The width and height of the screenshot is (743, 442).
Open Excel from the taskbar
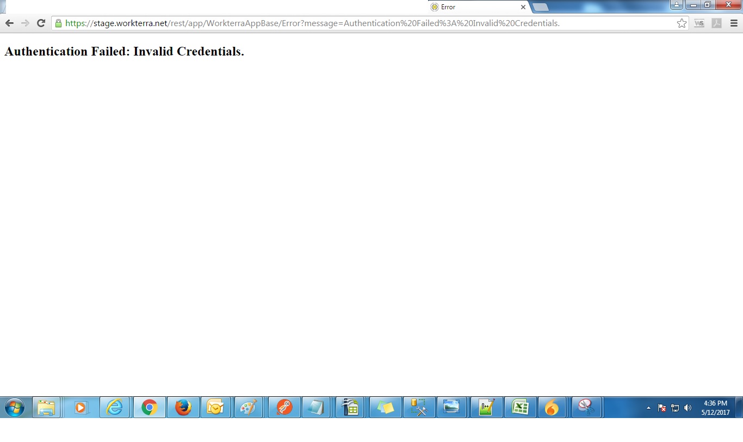pyautogui.click(x=521, y=407)
